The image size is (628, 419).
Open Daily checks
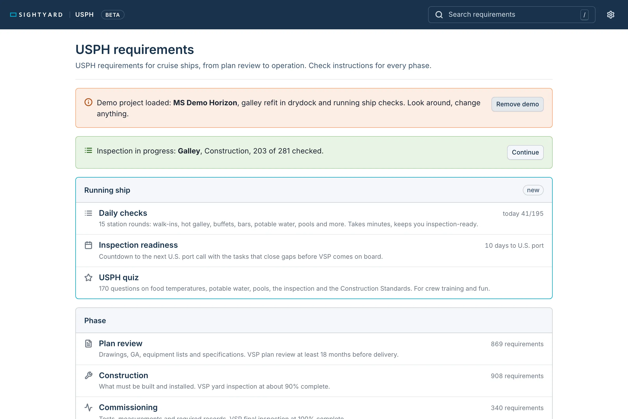point(314,218)
